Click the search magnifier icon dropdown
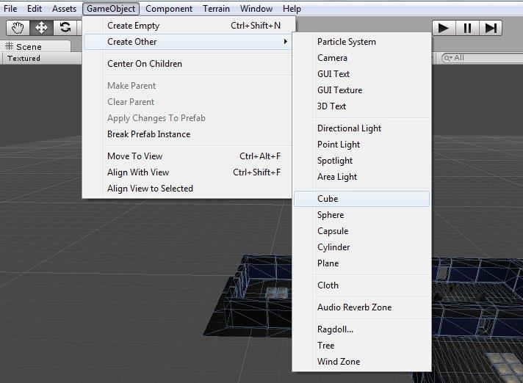The width and height of the screenshot is (523, 383). 448,58
